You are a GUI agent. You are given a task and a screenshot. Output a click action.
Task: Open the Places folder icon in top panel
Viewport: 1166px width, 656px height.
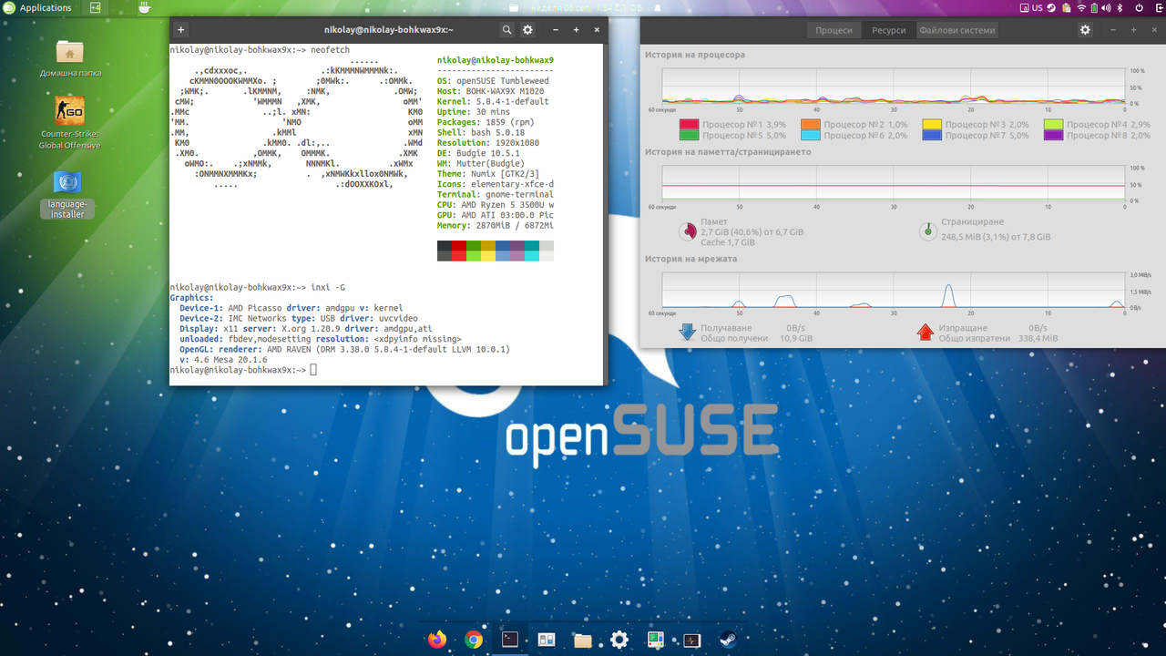(x=514, y=7)
